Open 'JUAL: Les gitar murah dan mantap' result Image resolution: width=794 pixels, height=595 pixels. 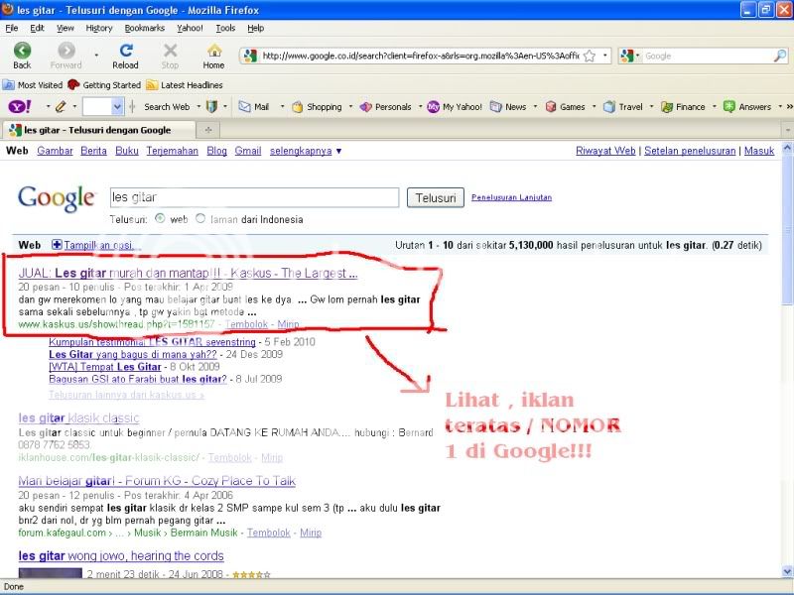click(x=188, y=274)
